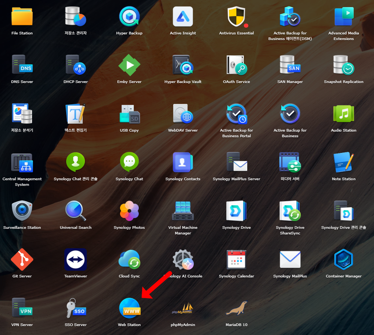Start Emby Server
374x335 pixels.
click(x=129, y=65)
